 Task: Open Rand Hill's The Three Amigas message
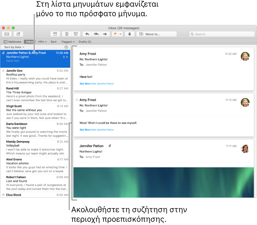point(35,94)
